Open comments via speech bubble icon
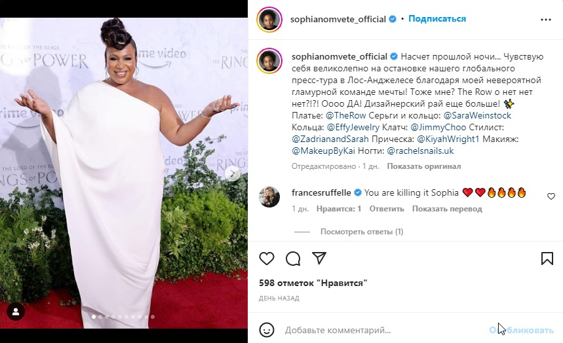The width and height of the screenshot is (563, 343). (293, 259)
